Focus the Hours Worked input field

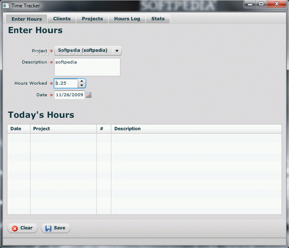66,83
